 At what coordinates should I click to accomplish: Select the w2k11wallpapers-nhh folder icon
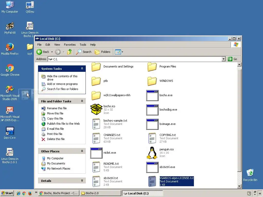(96, 95)
